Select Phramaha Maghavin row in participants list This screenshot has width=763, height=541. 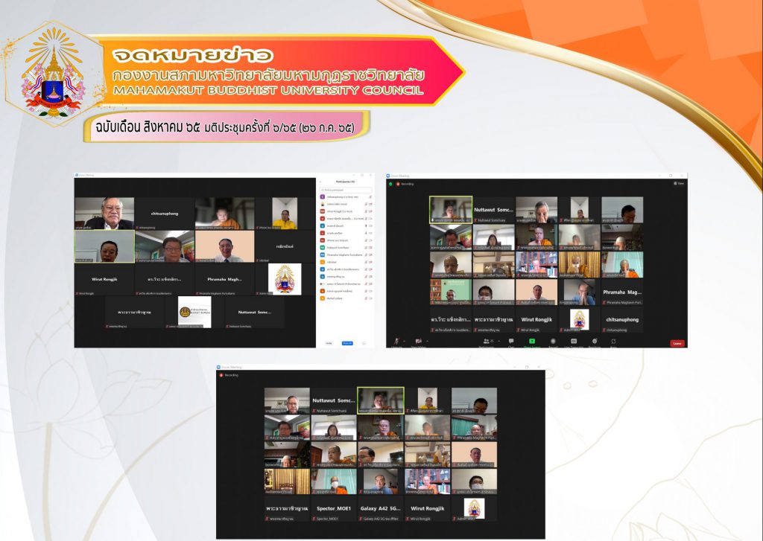346,255
